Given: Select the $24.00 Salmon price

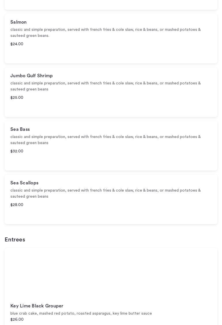Looking at the screenshot, I should point(17,44).
